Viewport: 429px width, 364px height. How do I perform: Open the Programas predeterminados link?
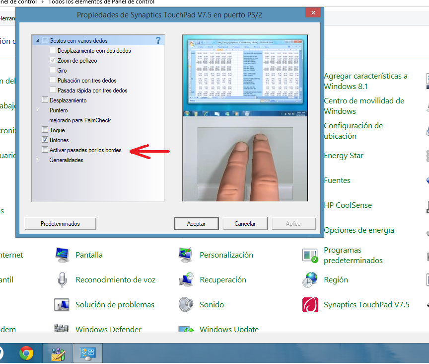pyautogui.click(x=353, y=255)
